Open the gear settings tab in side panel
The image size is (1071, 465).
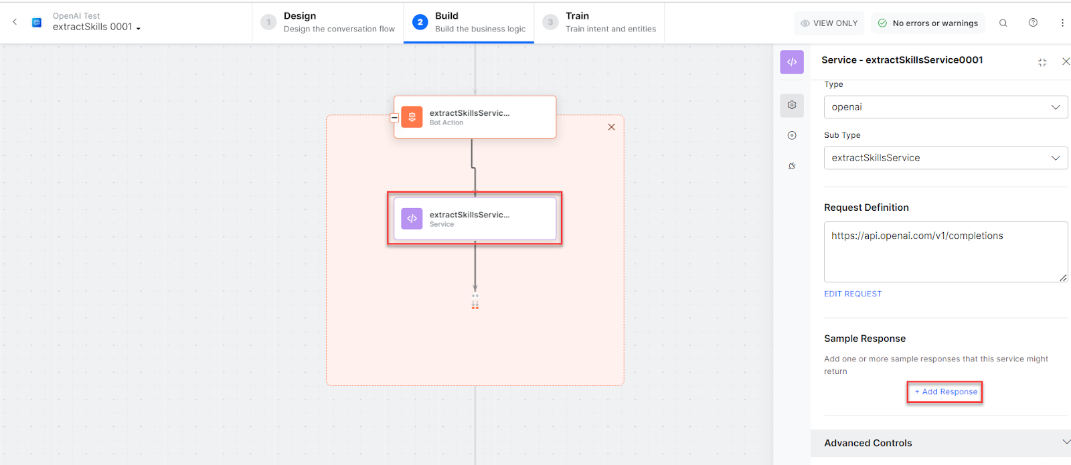792,105
